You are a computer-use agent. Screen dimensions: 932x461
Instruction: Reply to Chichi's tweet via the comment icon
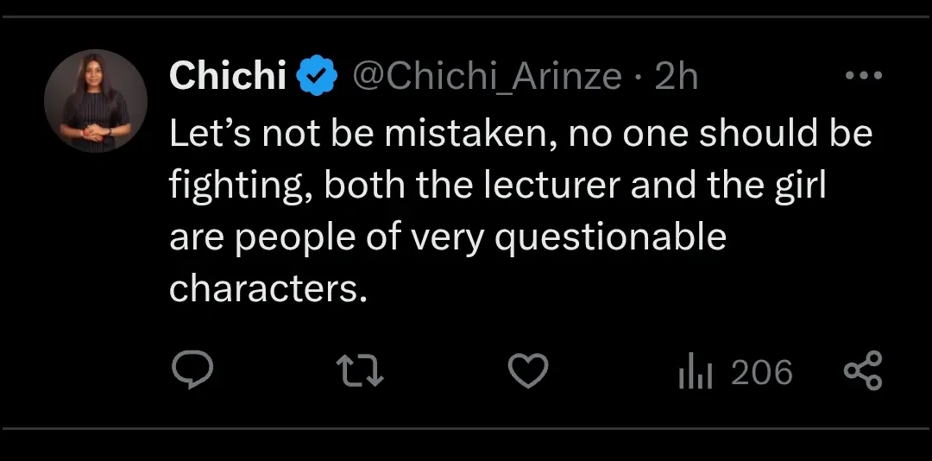[192, 371]
